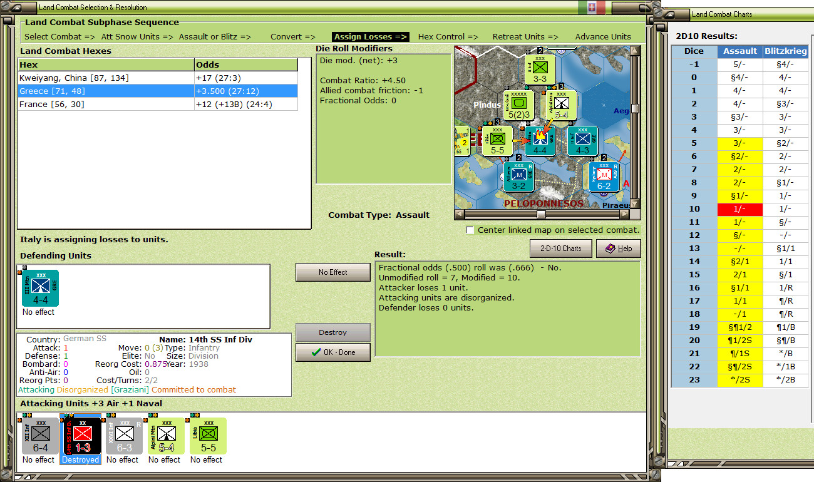Click the Die mod. (net): +3 line
814x482 pixels.
(359, 61)
